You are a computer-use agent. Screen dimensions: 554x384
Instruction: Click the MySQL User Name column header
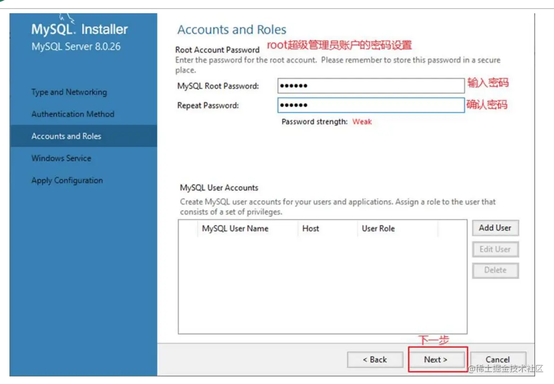(x=247, y=228)
